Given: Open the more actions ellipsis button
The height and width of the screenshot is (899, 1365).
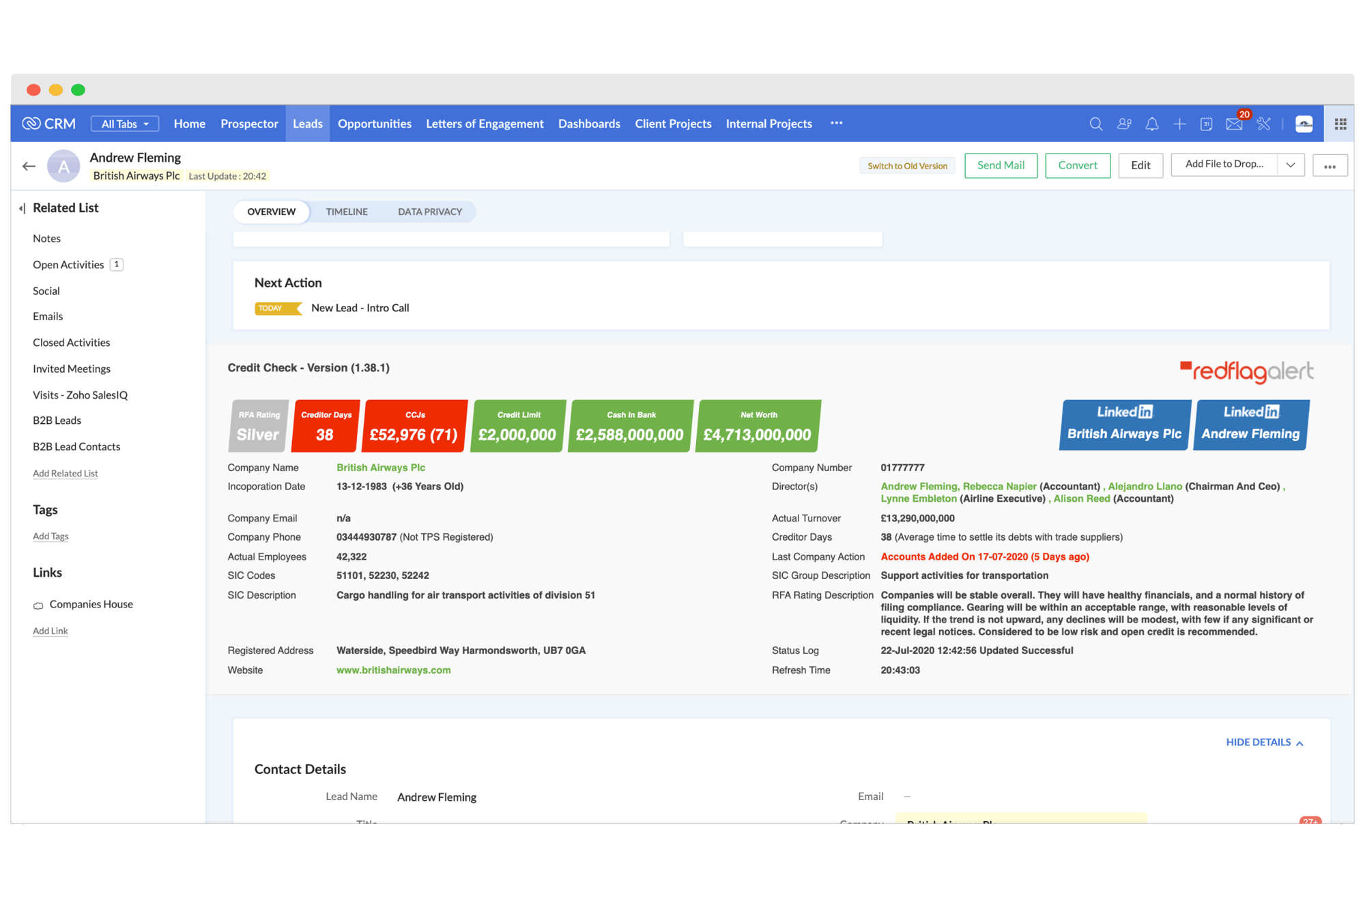Looking at the screenshot, I should [1330, 166].
